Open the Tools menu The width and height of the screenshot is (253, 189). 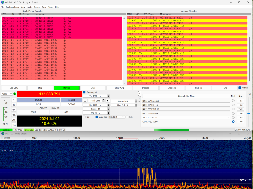click(x=51, y=7)
